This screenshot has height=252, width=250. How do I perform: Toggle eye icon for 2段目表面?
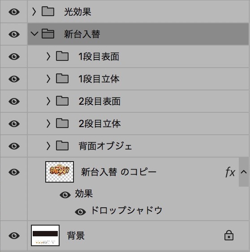[14, 101]
